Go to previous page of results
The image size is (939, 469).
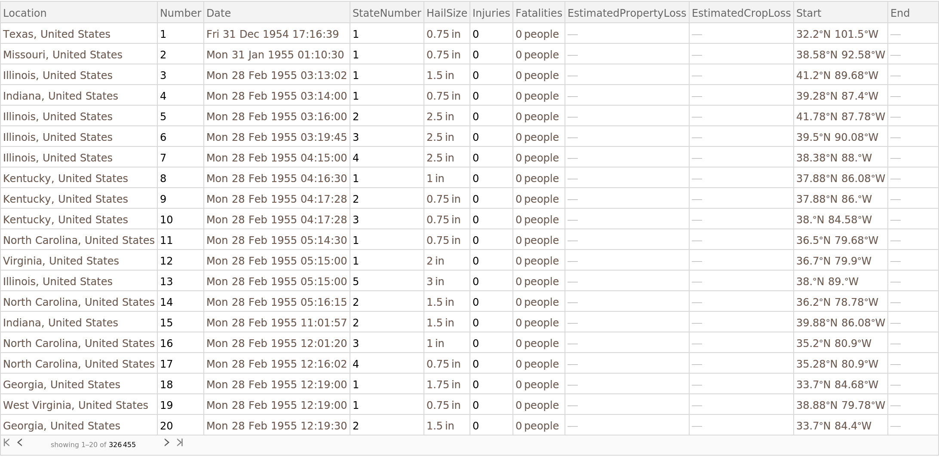click(20, 443)
